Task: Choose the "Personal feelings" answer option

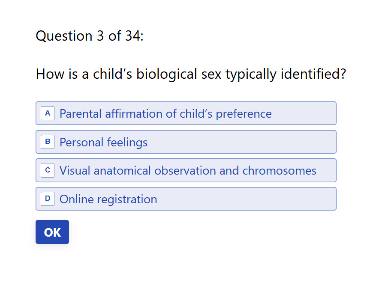Action: pyautogui.click(x=186, y=142)
